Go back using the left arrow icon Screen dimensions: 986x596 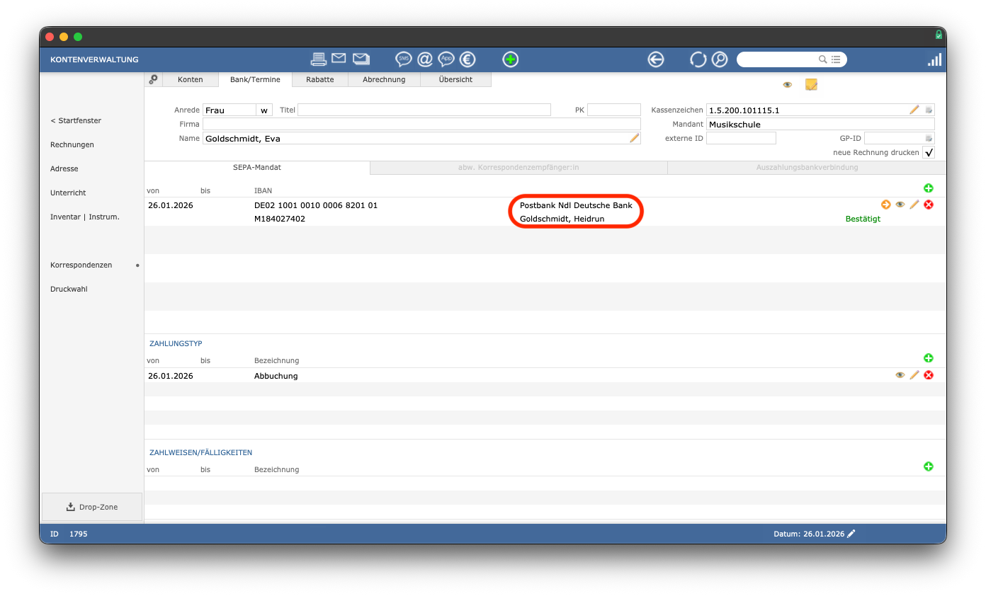pyautogui.click(x=656, y=59)
